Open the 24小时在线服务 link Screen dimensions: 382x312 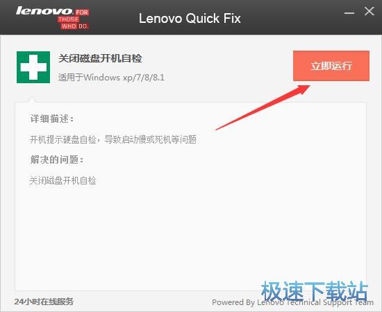pyautogui.click(x=44, y=302)
